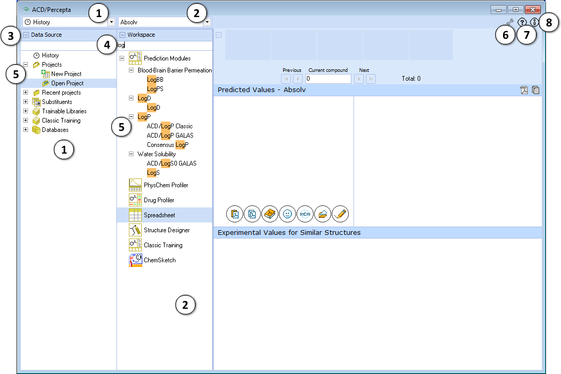561x374 pixels.
Task: Select the ACD/LogS0 GALAS module
Action: (x=172, y=163)
